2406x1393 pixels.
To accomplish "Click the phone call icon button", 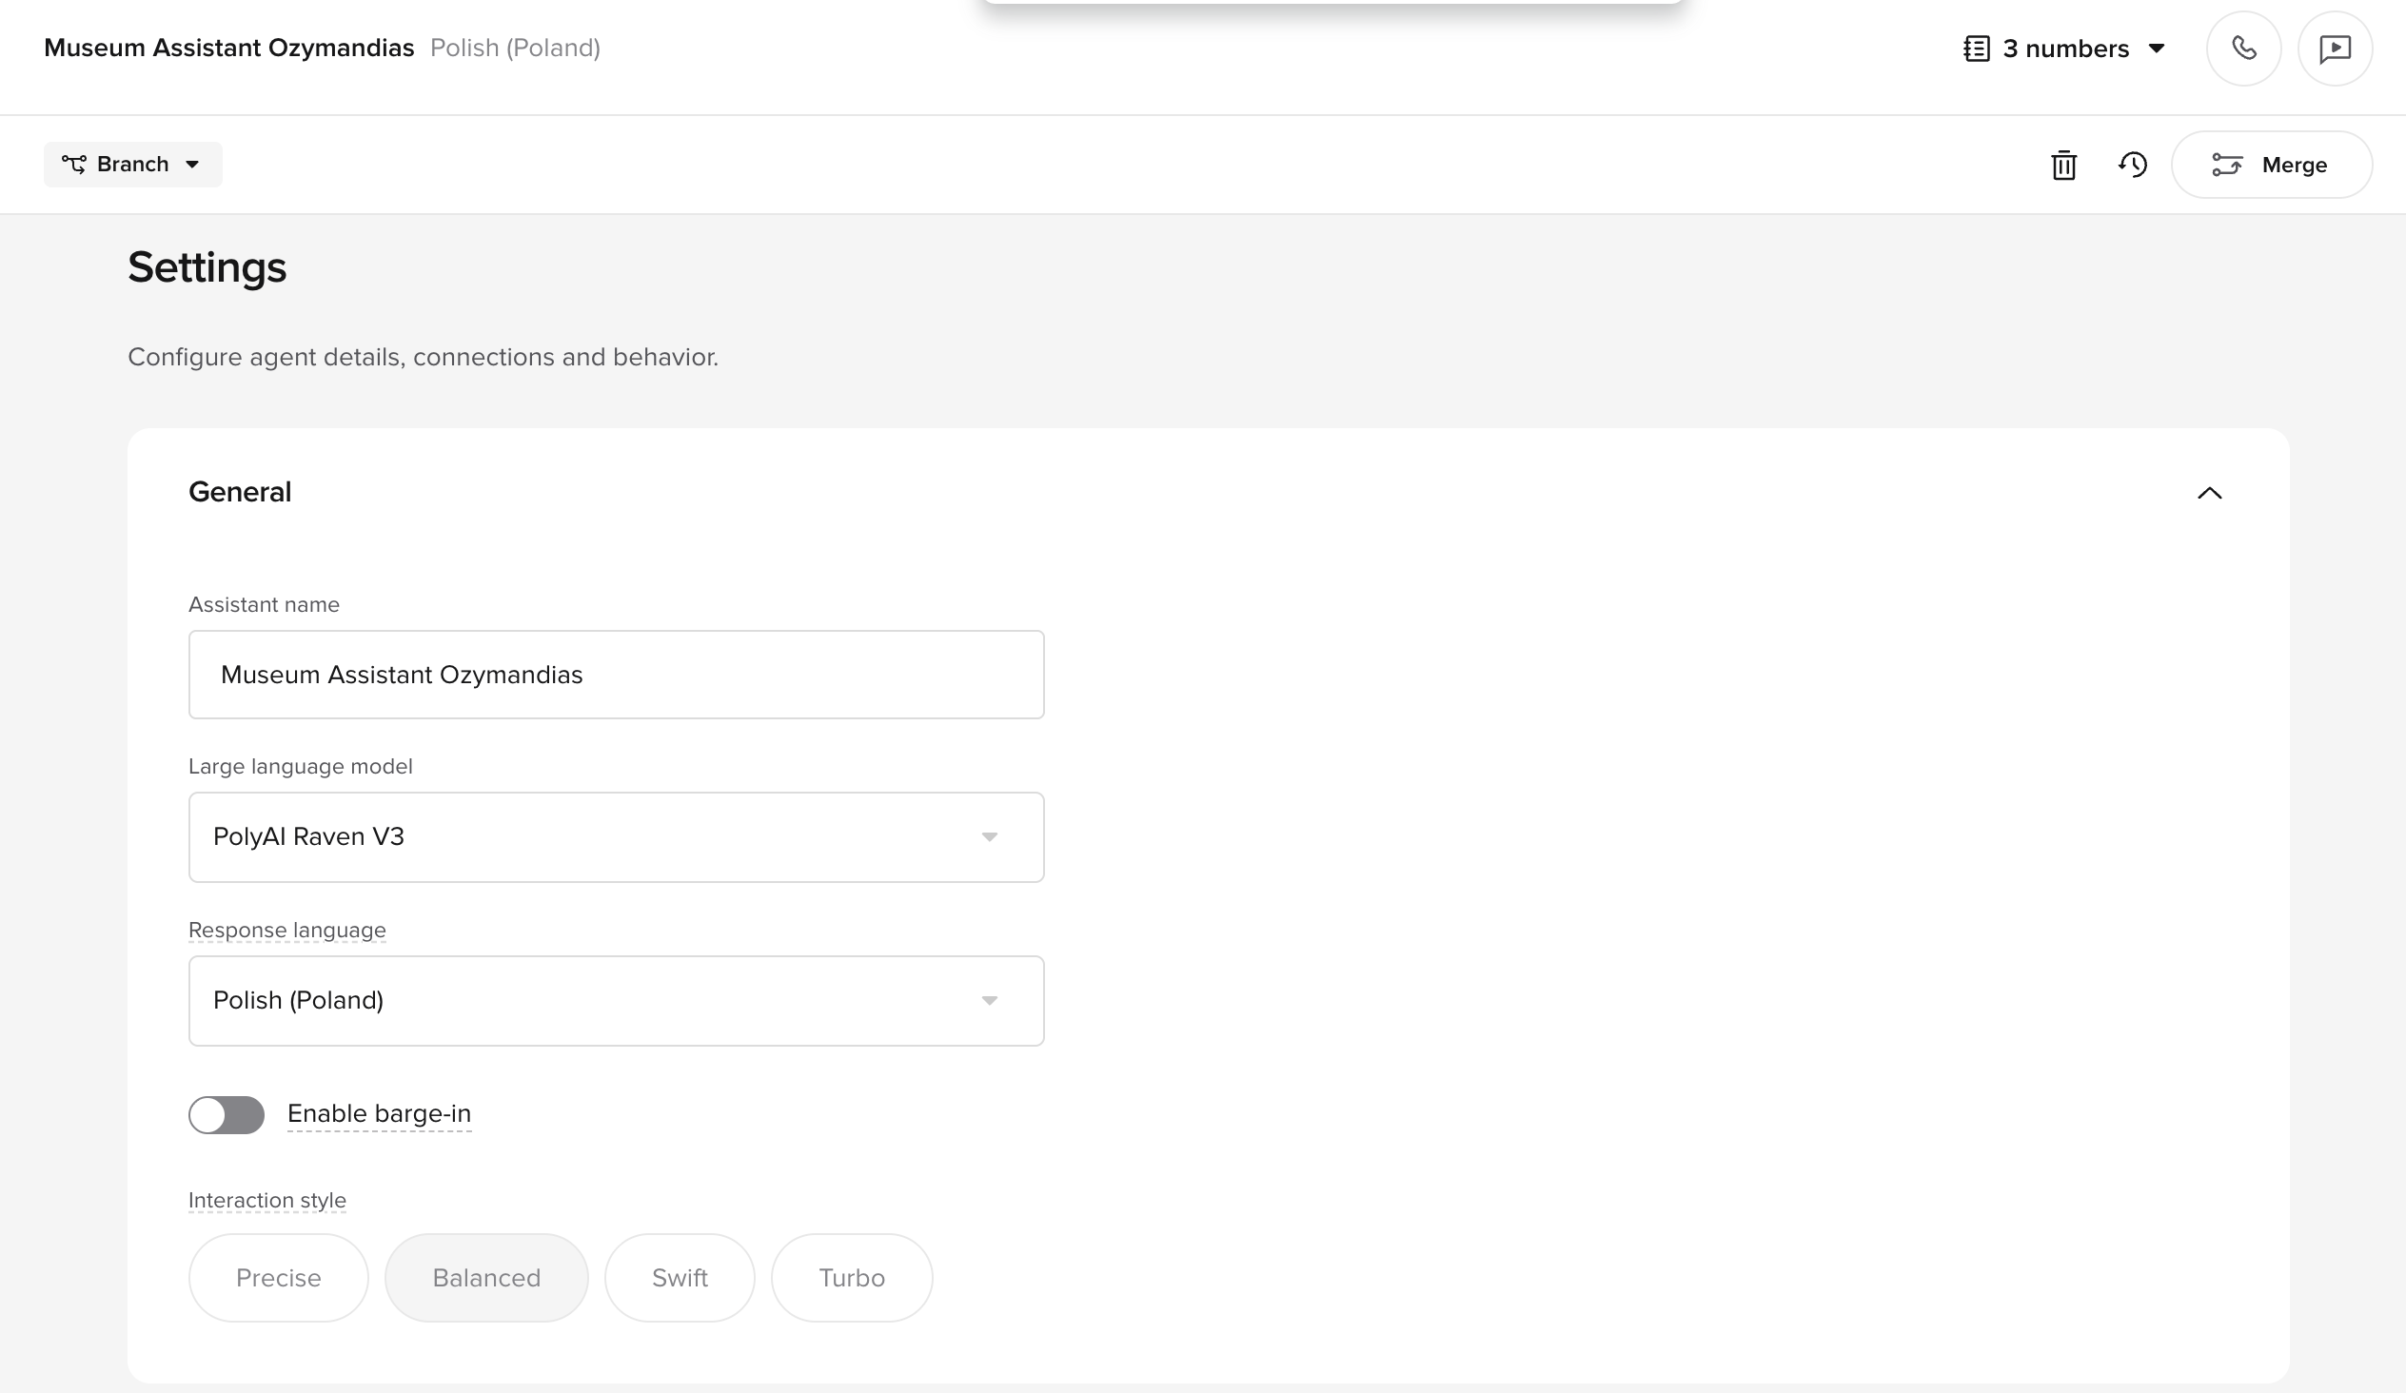I will 2242,49.
